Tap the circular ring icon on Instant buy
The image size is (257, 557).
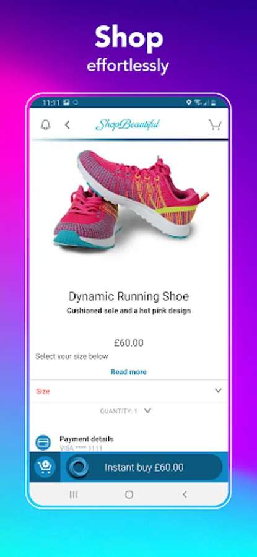tap(78, 467)
